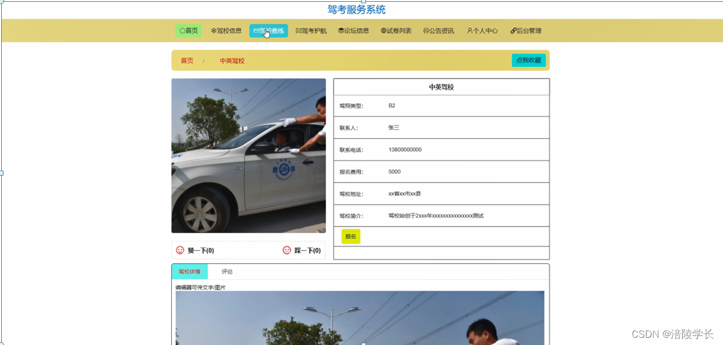Switch to the 驾校详情 tab
Screen dimensions: 723x345
[189, 272]
